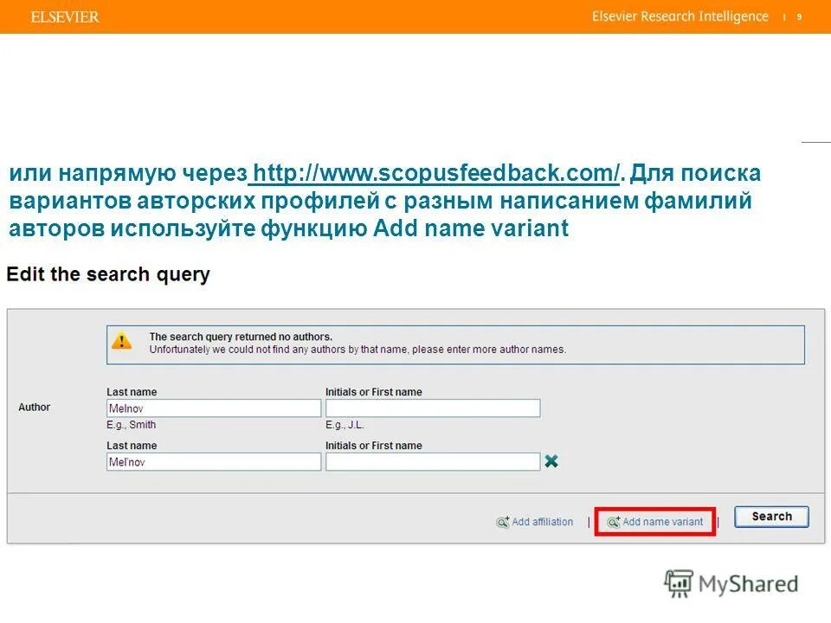Click the Elsevier Research Intelligence header text
This screenshot has height=623, width=831.
click(x=680, y=16)
